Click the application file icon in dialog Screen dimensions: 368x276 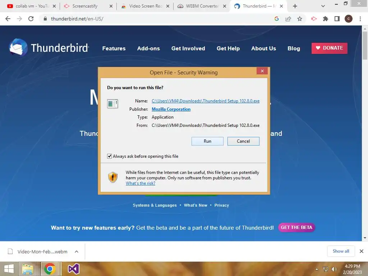click(112, 103)
